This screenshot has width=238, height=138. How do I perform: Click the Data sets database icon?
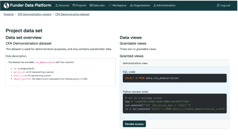coord(91,6)
